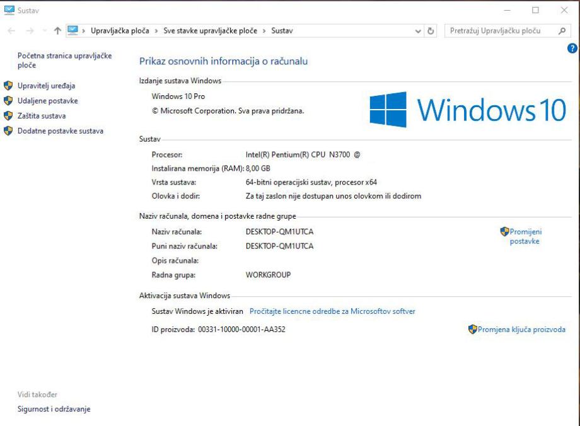This screenshot has width=580, height=426.
Task: Open address bar history dropdown
Action: (x=418, y=31)
